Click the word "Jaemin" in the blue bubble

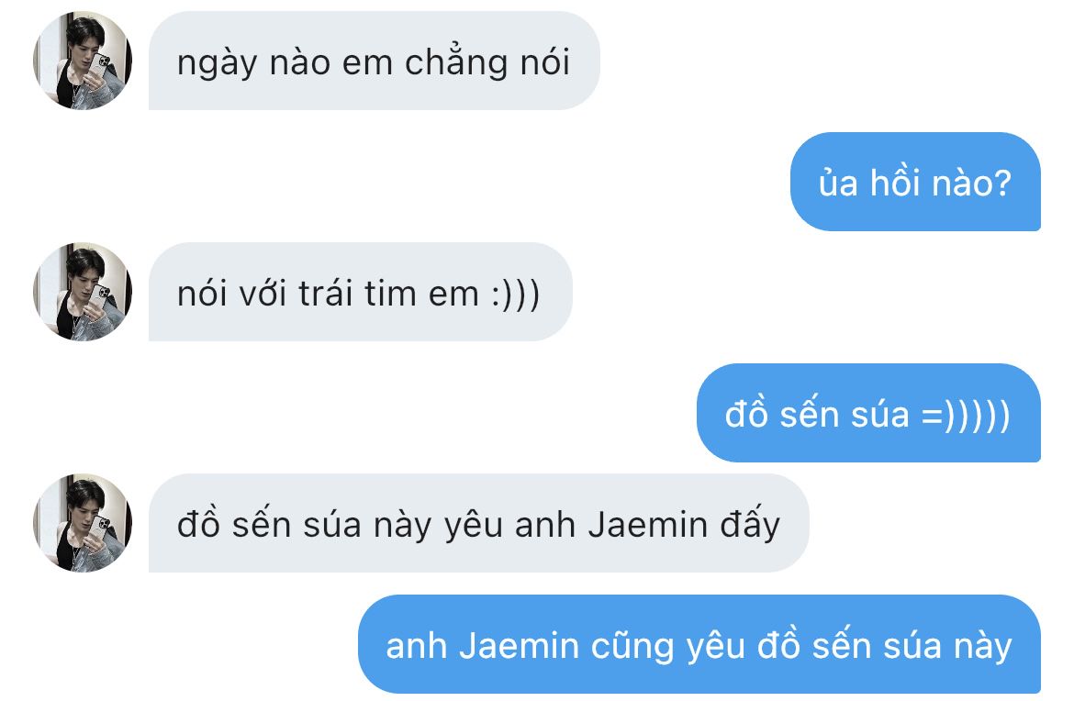520,646
